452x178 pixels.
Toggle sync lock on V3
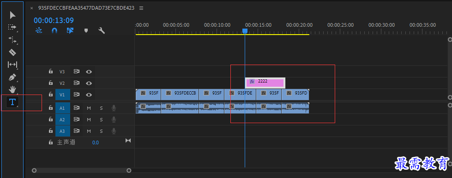(x=76, y=71)
